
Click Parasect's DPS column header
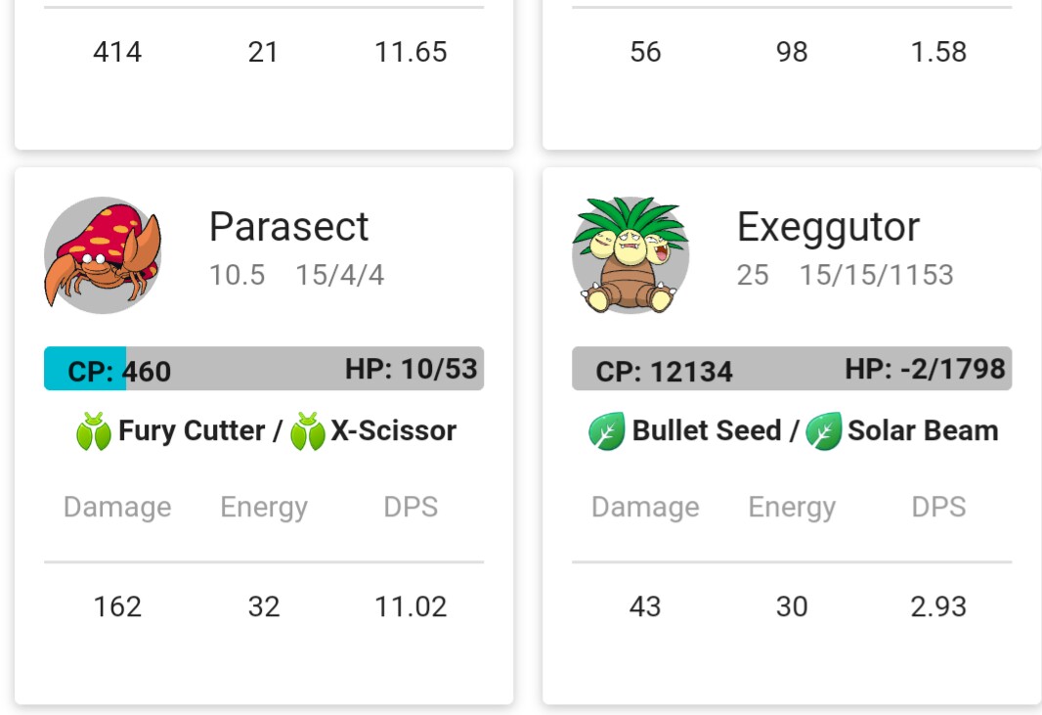411,508
